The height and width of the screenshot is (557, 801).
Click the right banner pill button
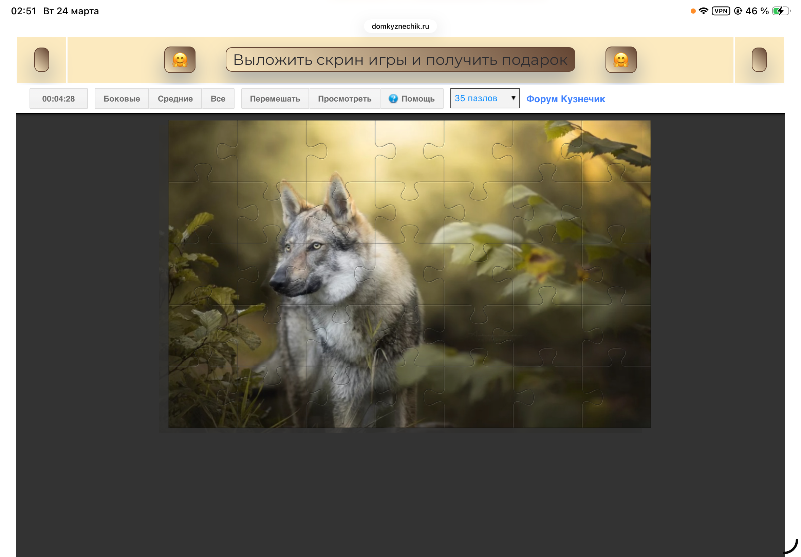759,60
